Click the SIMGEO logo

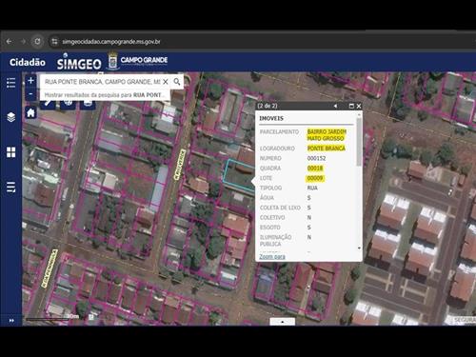pyautogui.click(x=79, y=62)
